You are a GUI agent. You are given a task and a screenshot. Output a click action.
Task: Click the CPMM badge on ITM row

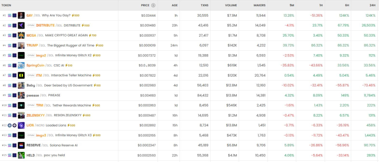pyautogui.click(x=31, y=75)
